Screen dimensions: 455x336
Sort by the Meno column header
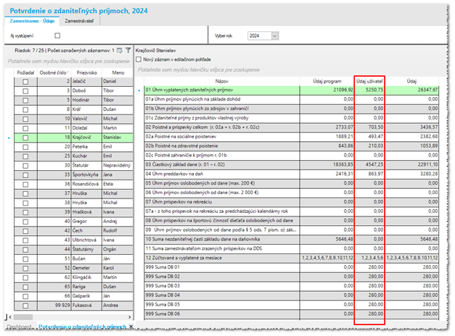[x=118, y=72]
